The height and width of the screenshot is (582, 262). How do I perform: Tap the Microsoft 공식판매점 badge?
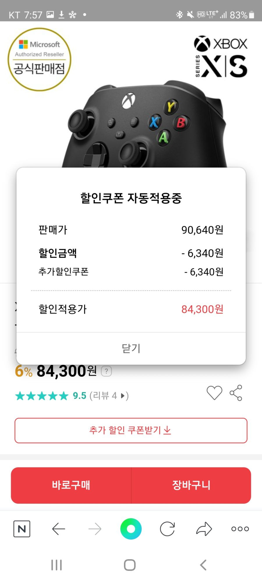(x=39, y=59)
